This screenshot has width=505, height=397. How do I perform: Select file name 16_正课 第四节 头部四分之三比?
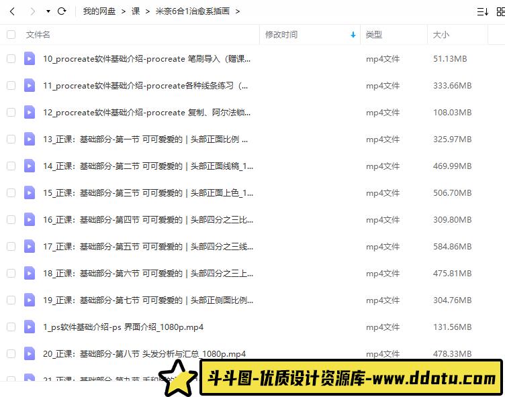148,220
